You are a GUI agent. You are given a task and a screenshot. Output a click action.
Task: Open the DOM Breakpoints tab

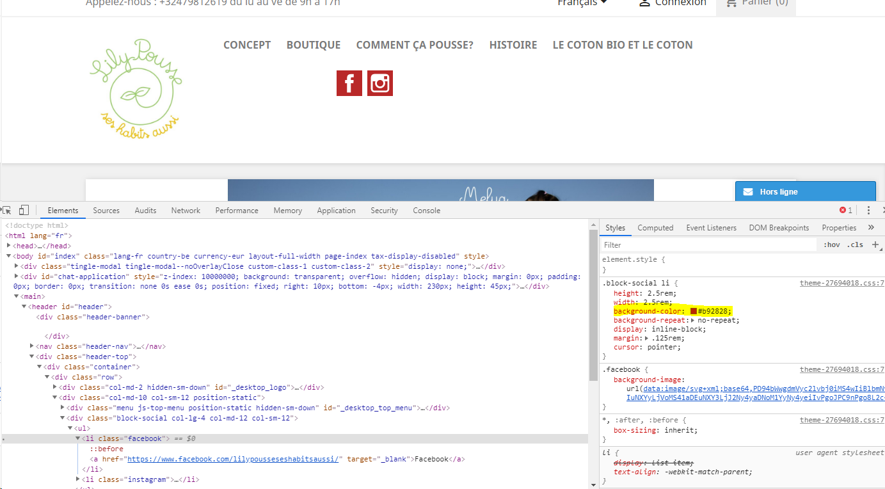tap(779, 227)
